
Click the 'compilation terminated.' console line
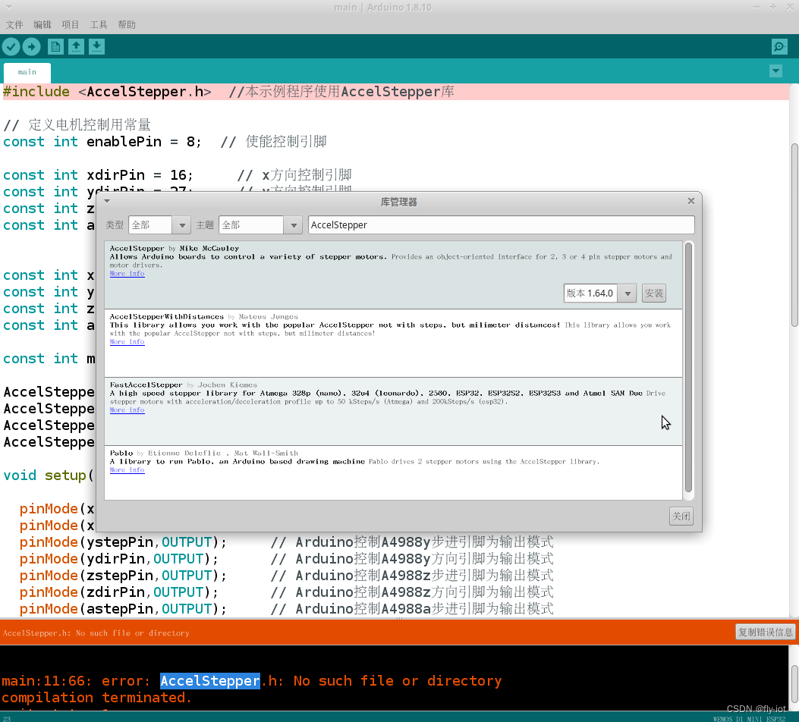96,698
